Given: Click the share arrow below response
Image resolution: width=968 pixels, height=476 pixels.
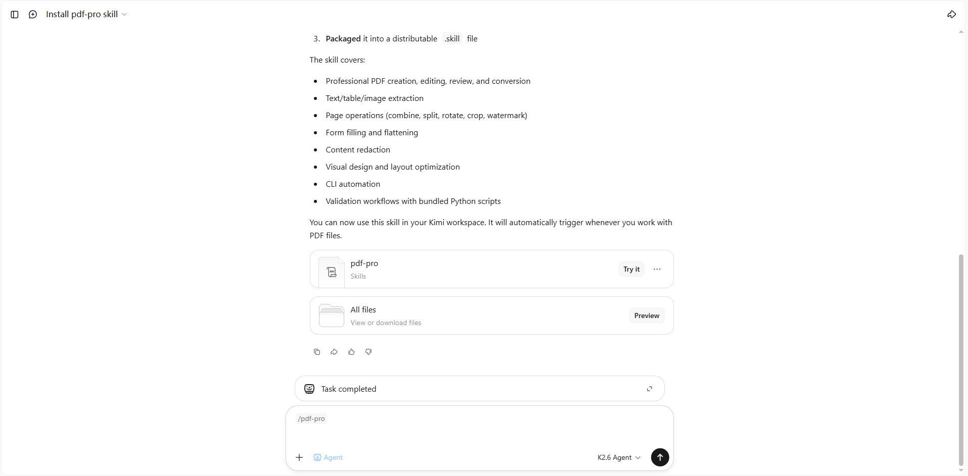Looking at the screenshot, I should click(x=334, y=352).
